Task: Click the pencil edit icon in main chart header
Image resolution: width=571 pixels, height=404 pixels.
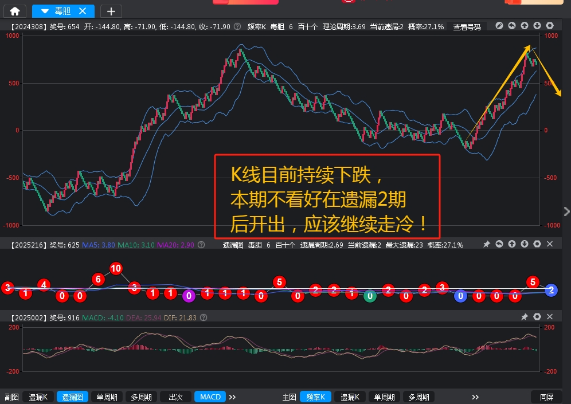Action: tap(499, 26)
